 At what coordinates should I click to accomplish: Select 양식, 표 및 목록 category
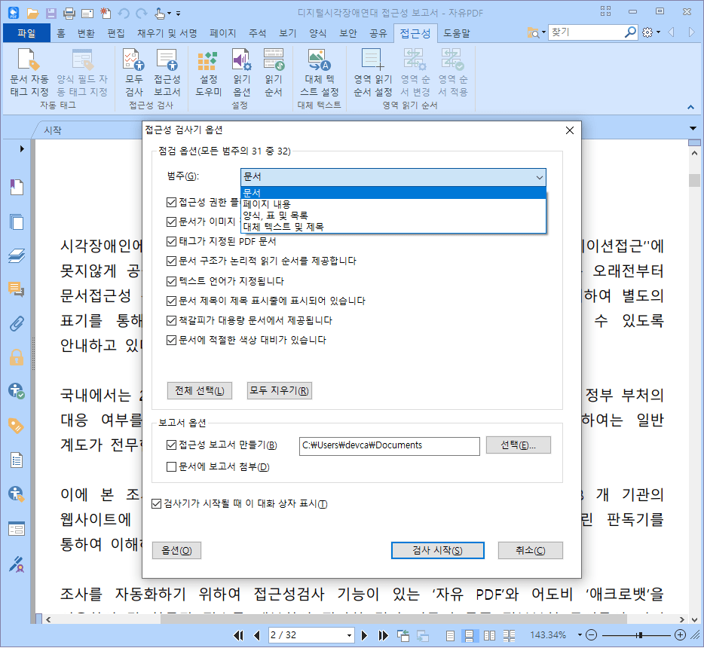coord(393,215)
